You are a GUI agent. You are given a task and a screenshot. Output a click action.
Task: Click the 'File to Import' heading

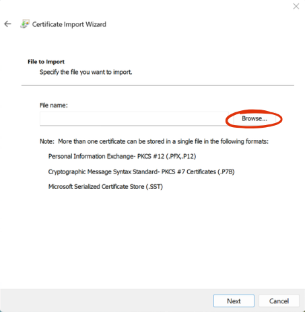(46, 62)
